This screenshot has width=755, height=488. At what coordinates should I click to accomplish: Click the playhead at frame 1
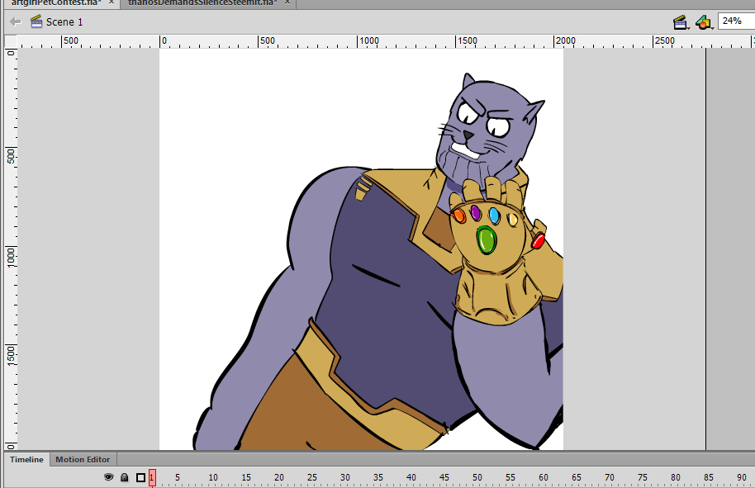tap(152, 477)
